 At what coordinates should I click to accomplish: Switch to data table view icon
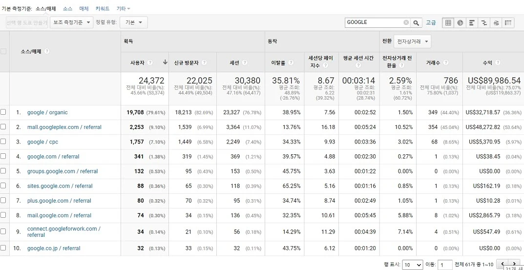click(x=448, y=22)
